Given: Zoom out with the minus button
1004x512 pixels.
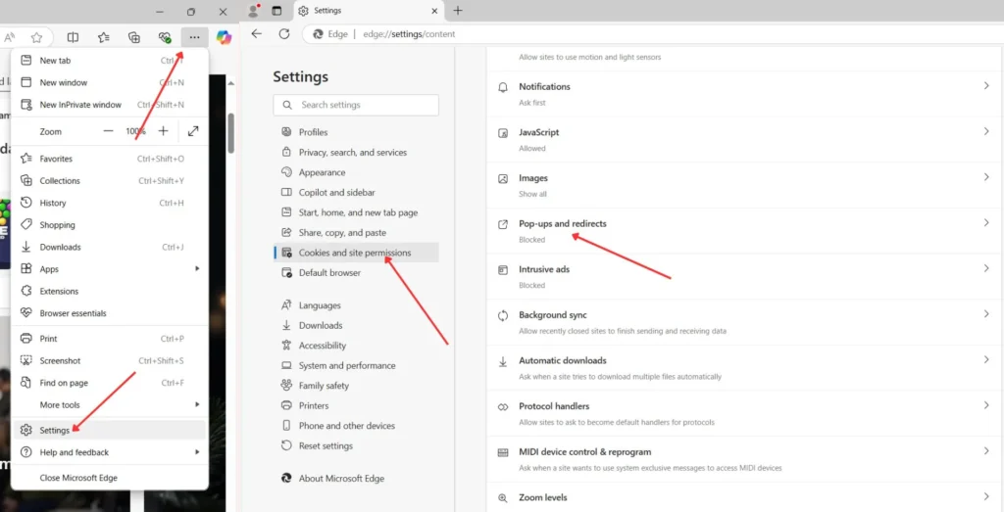Looking at the screenshot, I should (x=108, y=131).
